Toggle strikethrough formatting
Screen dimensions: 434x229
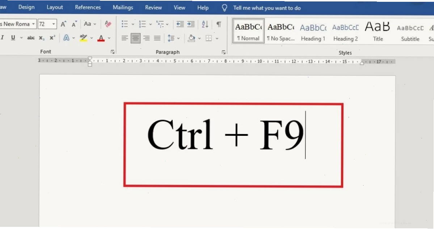click(31, 38)
